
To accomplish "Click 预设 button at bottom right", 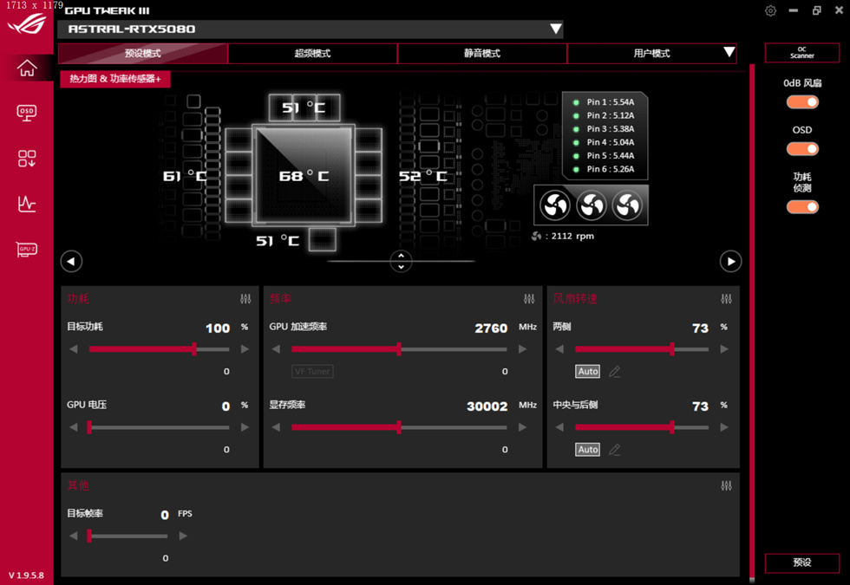I will coord(802,562).
